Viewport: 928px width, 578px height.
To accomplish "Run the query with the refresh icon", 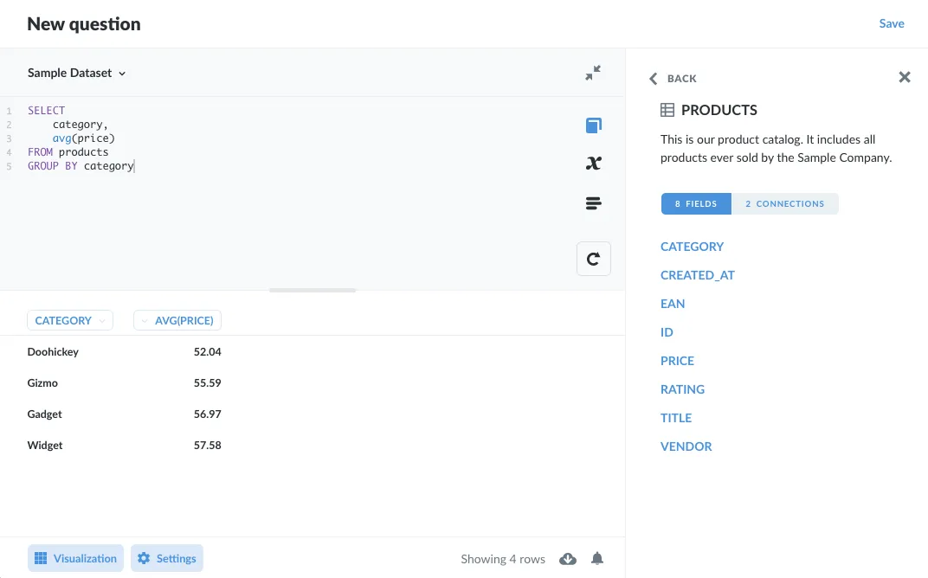I will [593, 258].
